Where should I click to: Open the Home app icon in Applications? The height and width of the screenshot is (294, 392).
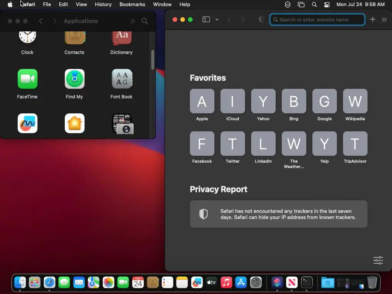pyautogui.click(x=75, y=123)
